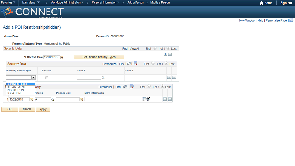This screenshot has width=295, height=166.
Task: Click the history effective date 12/28/2015 field
Action: tap(19, 100)
